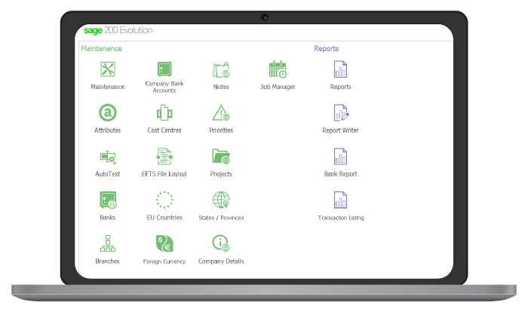Click the 'Attributes' label text
This screenshot has height=312, width=528.
(x=107, y=130)
